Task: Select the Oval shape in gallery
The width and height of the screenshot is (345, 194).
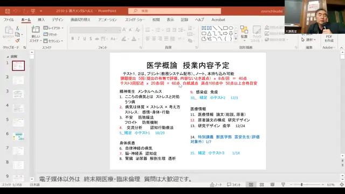Action: click(x=231, y=28)
